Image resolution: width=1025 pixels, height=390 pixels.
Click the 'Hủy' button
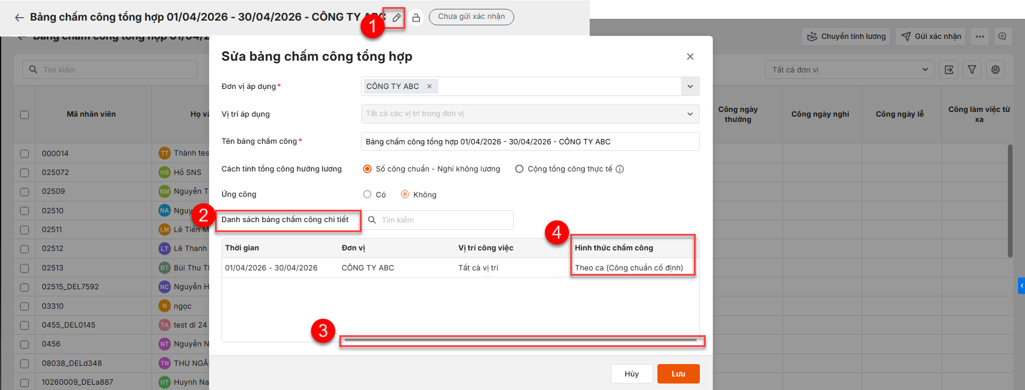631,374
